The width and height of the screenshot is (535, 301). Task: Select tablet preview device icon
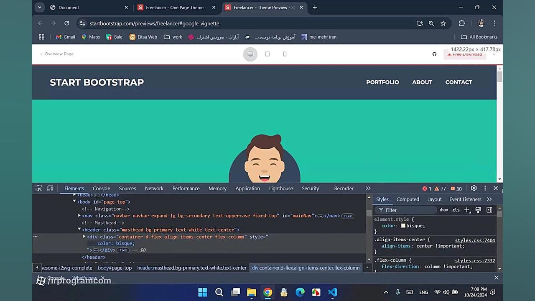267,54
